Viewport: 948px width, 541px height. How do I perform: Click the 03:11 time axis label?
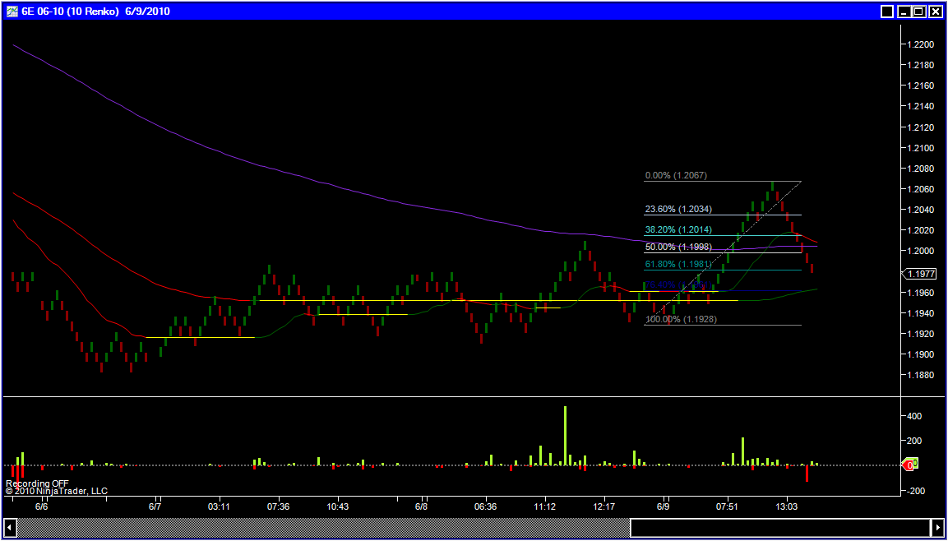(x=219, y=506)
